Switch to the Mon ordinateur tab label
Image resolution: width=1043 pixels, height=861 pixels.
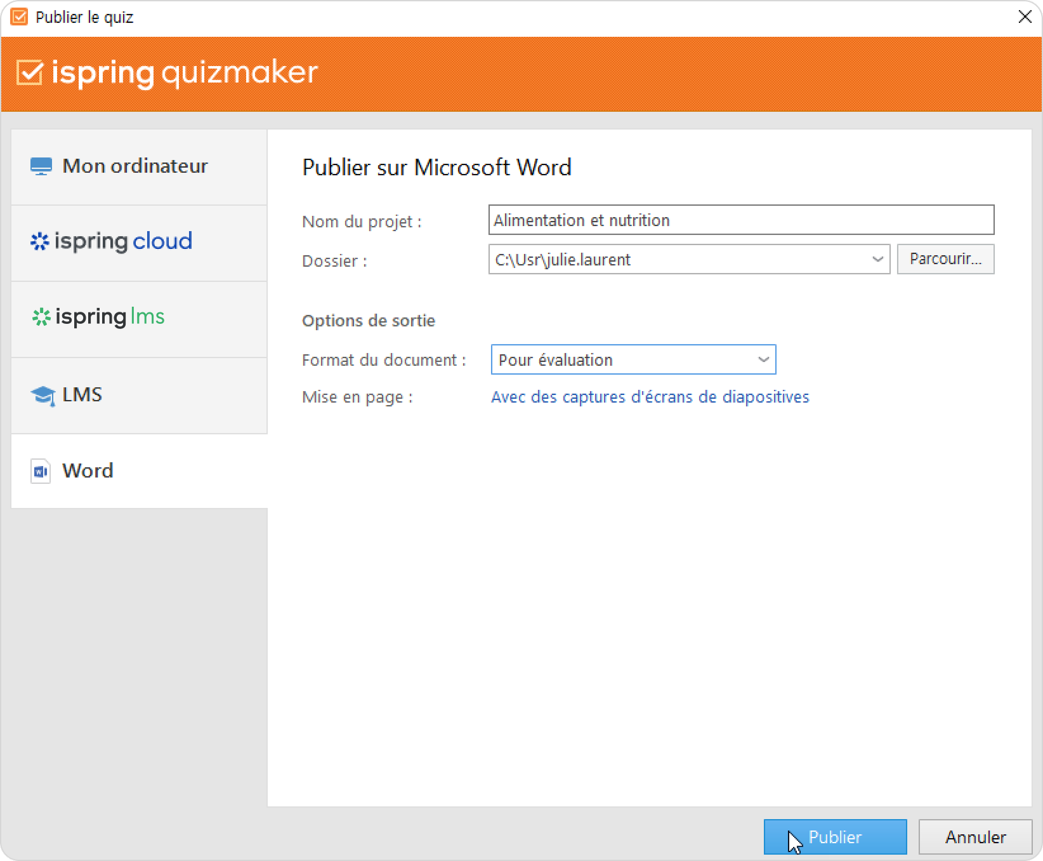pyautogui.click(x=134, y=166)
